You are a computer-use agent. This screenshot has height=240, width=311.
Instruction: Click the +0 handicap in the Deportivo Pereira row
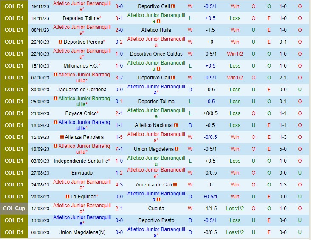210,42
